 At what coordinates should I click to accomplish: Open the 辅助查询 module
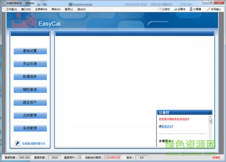tap(30, 90)
